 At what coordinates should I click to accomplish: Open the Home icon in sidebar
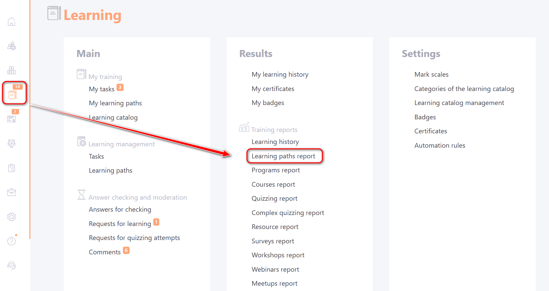point(12,22)
